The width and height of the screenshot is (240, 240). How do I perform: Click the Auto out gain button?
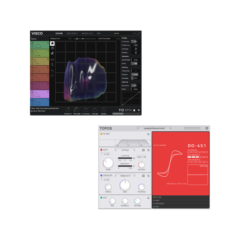[x=142, y=157]
